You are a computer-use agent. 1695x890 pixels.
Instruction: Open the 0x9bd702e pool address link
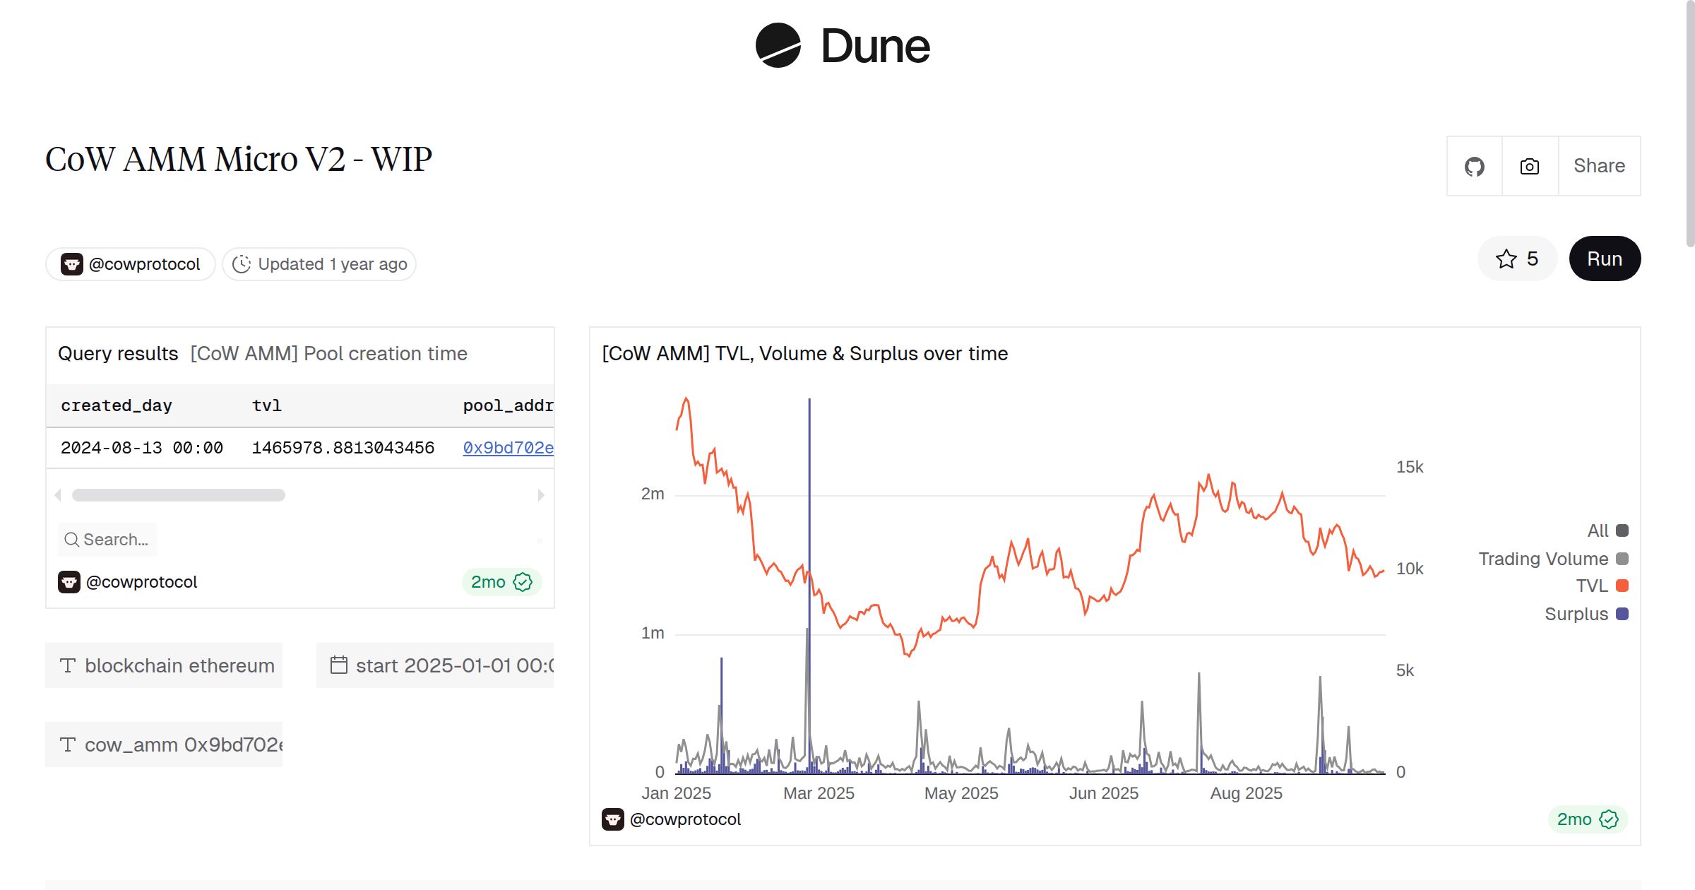(x=508, y=448)
